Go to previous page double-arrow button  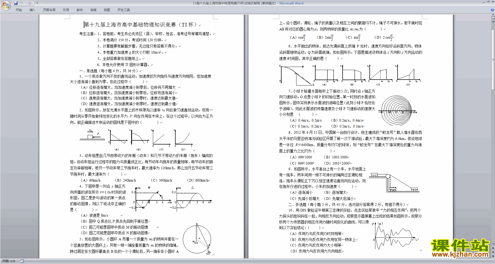[x=493, y=248]
